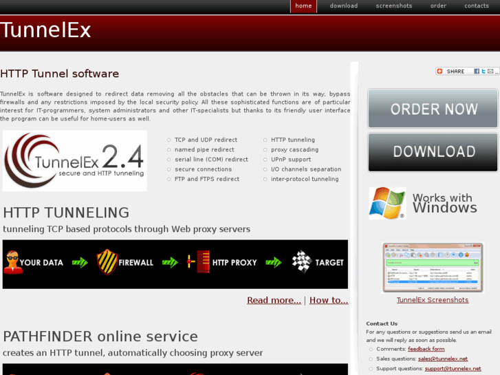The height and width of the screenshot is (375, 500).
Task: Follow the How to... link
Action: [329, 300]
